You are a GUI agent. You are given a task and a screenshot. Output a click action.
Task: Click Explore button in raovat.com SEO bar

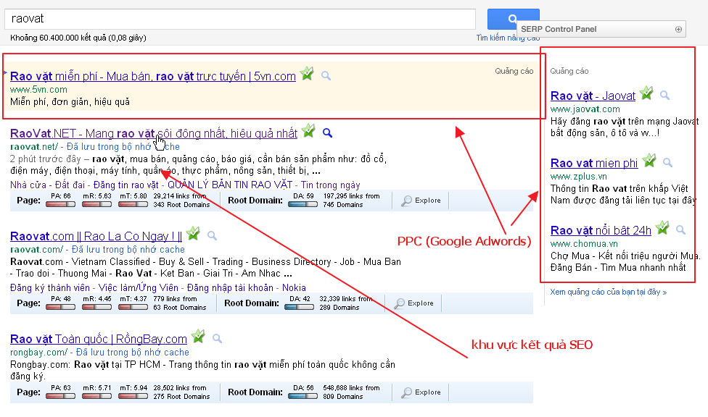(413, 303)
